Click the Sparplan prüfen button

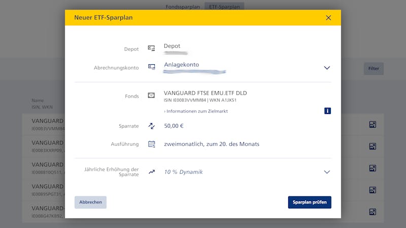coord(310,202)
